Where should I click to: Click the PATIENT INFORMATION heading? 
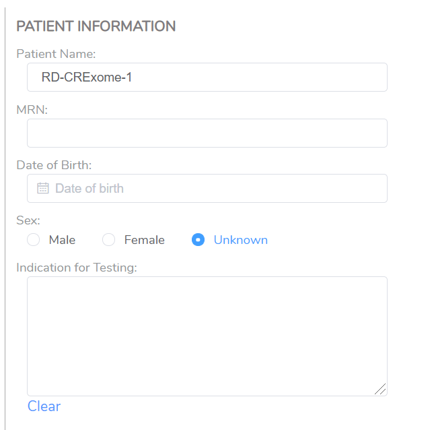click(x=96, y=26)
